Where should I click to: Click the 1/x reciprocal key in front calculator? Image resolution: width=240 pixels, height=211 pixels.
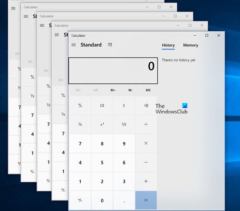80,124
